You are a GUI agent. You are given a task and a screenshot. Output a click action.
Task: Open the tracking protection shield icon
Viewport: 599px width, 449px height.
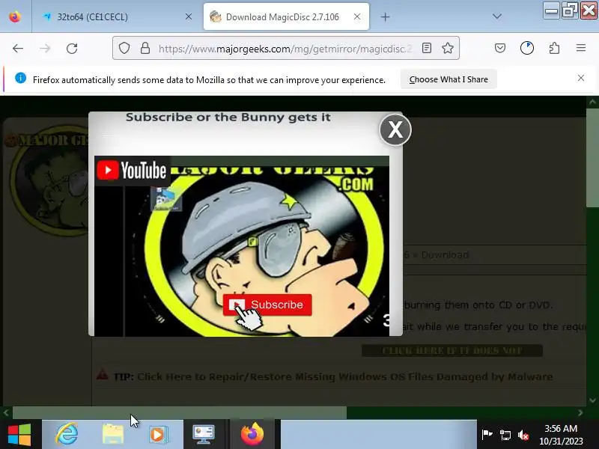(x=124, y=48)
